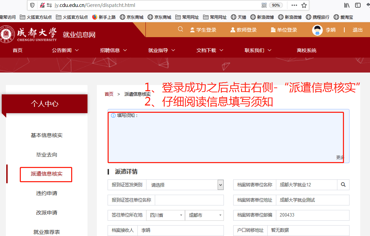Click the site search magnifier icon
This screenshot has width=370, height=236.
[180, 29]
